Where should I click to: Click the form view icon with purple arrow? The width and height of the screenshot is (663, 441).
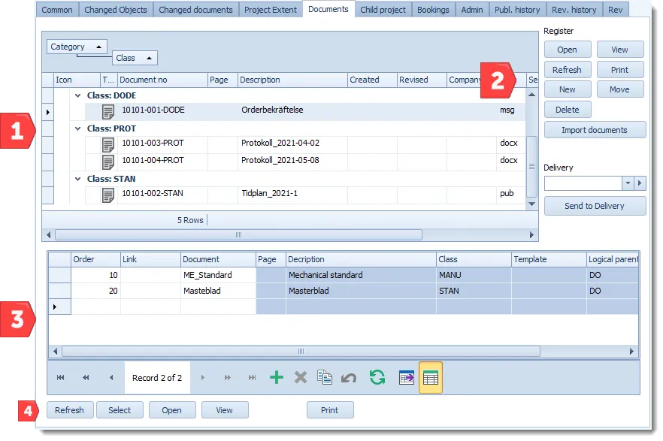tap(407, 378)
